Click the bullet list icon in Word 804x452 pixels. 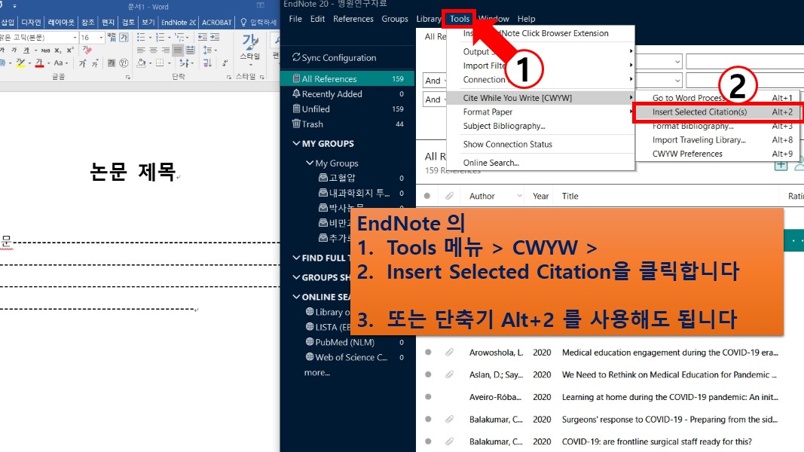[x=141, y=38]
